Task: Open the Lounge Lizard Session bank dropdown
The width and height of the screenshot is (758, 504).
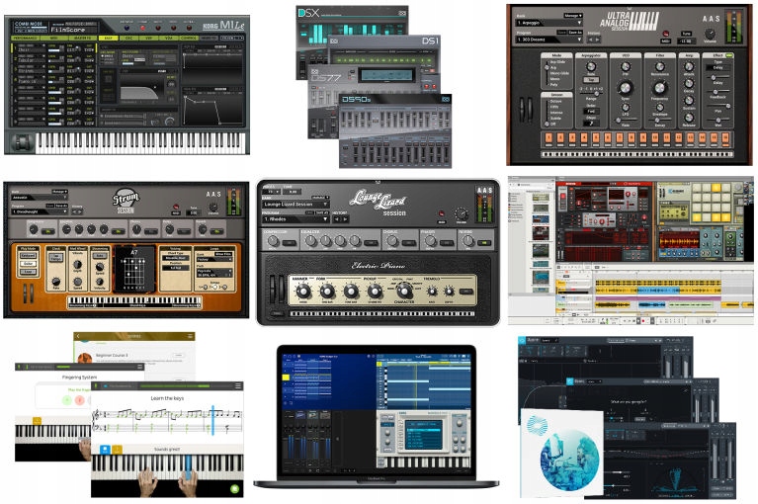Action: point(295,205)
